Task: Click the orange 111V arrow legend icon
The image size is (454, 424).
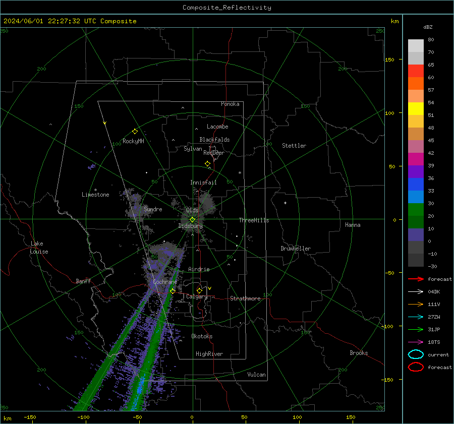Action: tap(416, 304)
